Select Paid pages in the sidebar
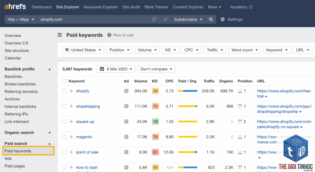 click(15, 166)
